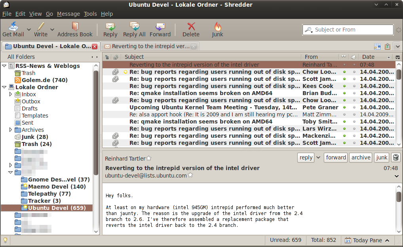This screenshot has height=247, width=403.
Task: Toggle the Today Pane button
Action: [367, 240]
